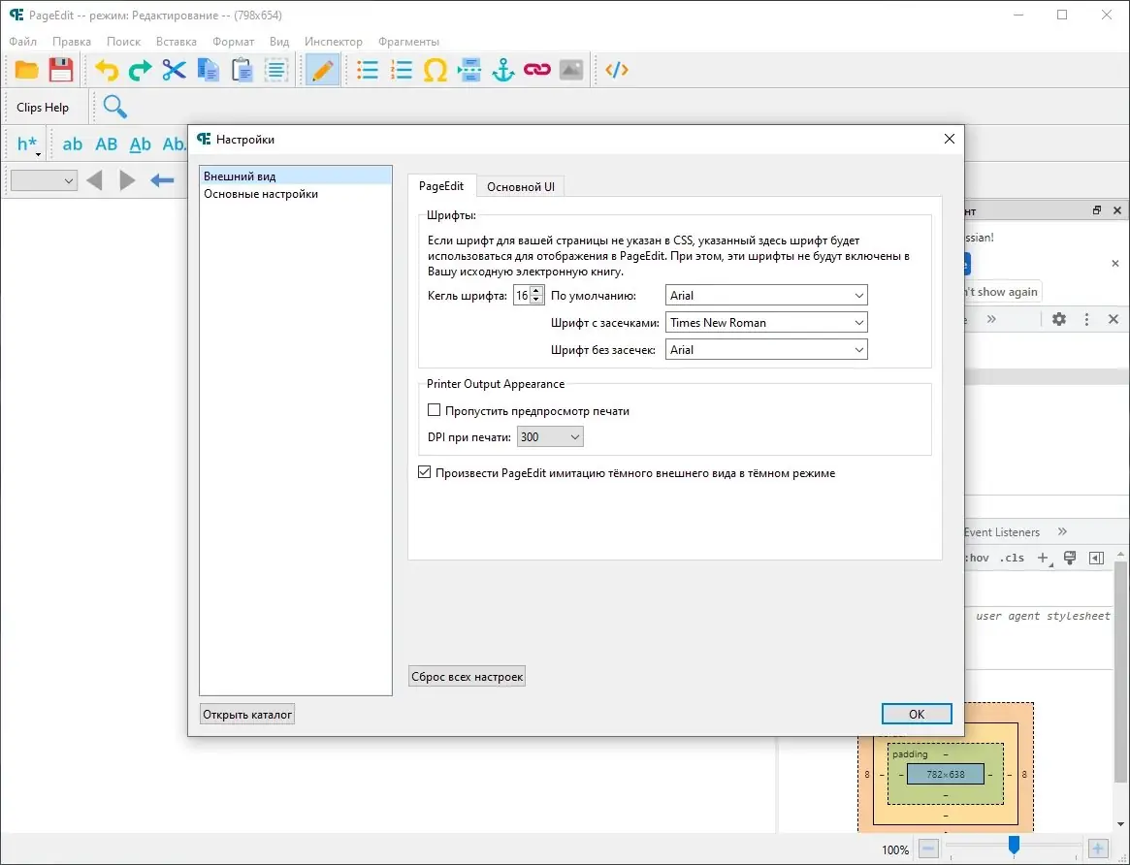Image resolution: width=1130 pixels, height=865 pixels.
Task: Insert image using the picture icon
Action: point(570,70)
